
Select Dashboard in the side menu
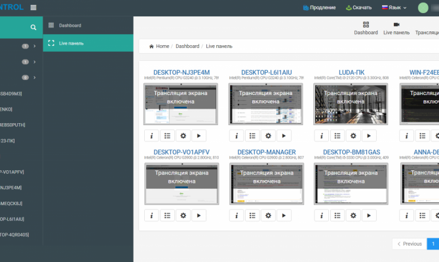click(x=88, y=25)
